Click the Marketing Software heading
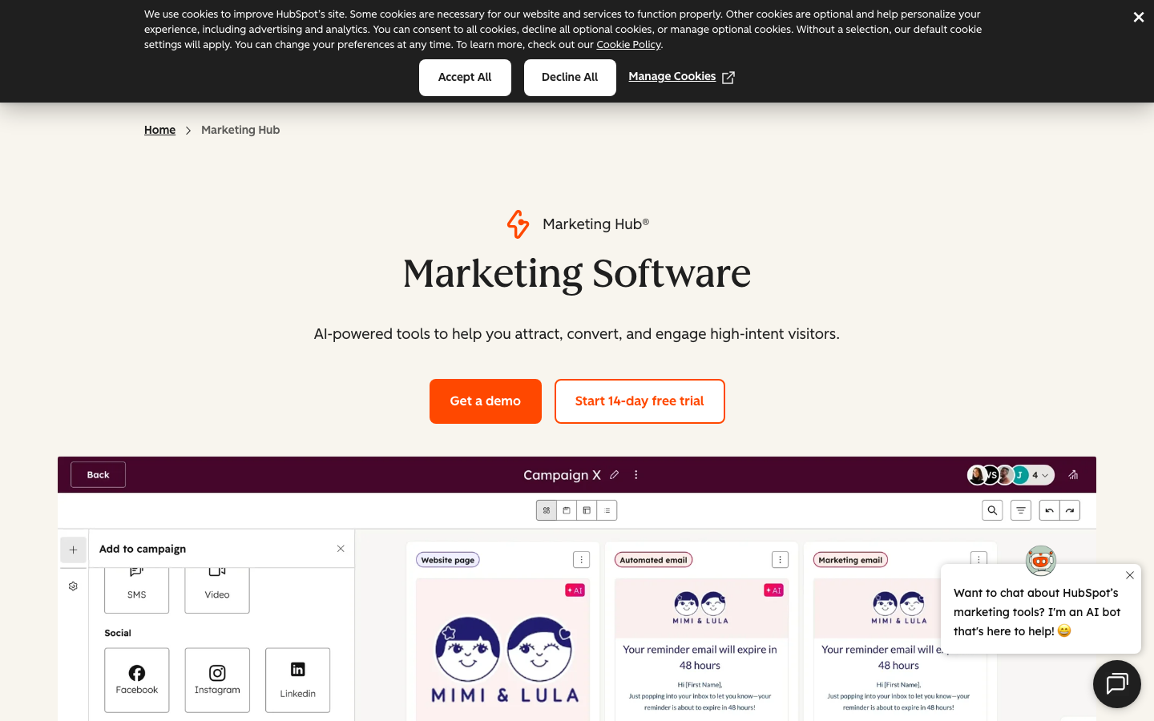This screenshot has height=721, width=1154. click(577, 273)
